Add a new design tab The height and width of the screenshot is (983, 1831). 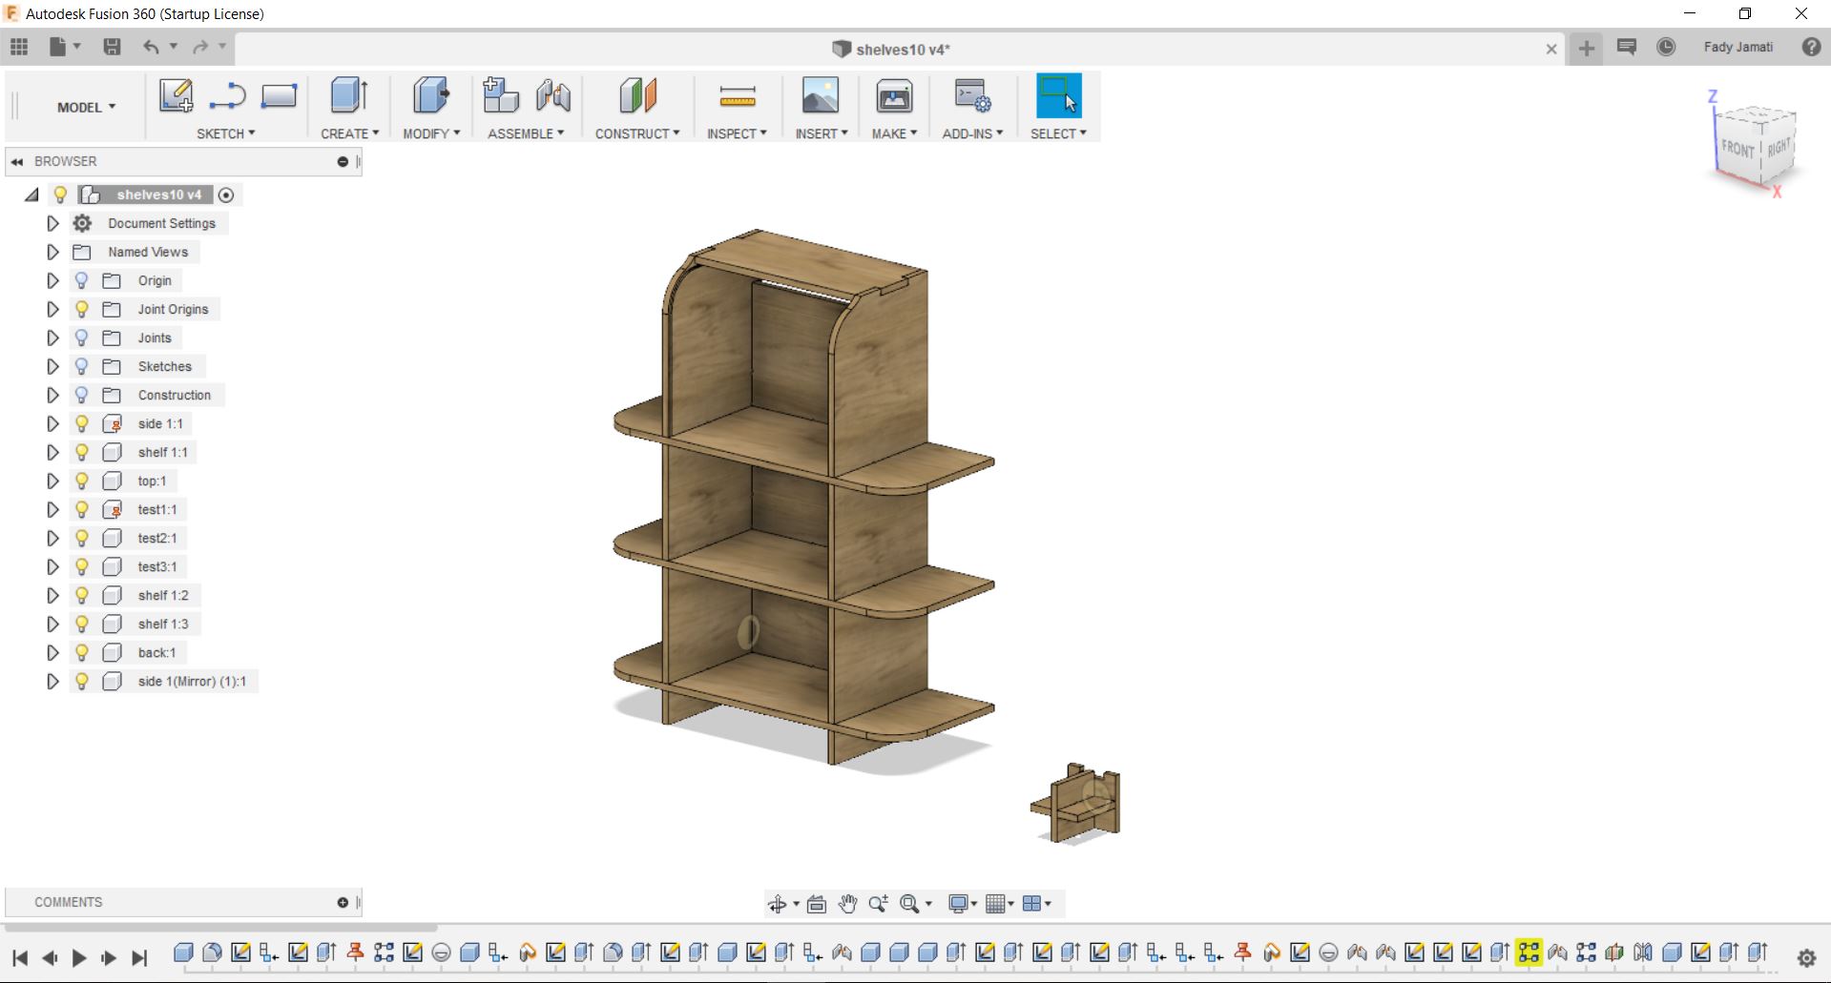click(x=1586, y=49)
